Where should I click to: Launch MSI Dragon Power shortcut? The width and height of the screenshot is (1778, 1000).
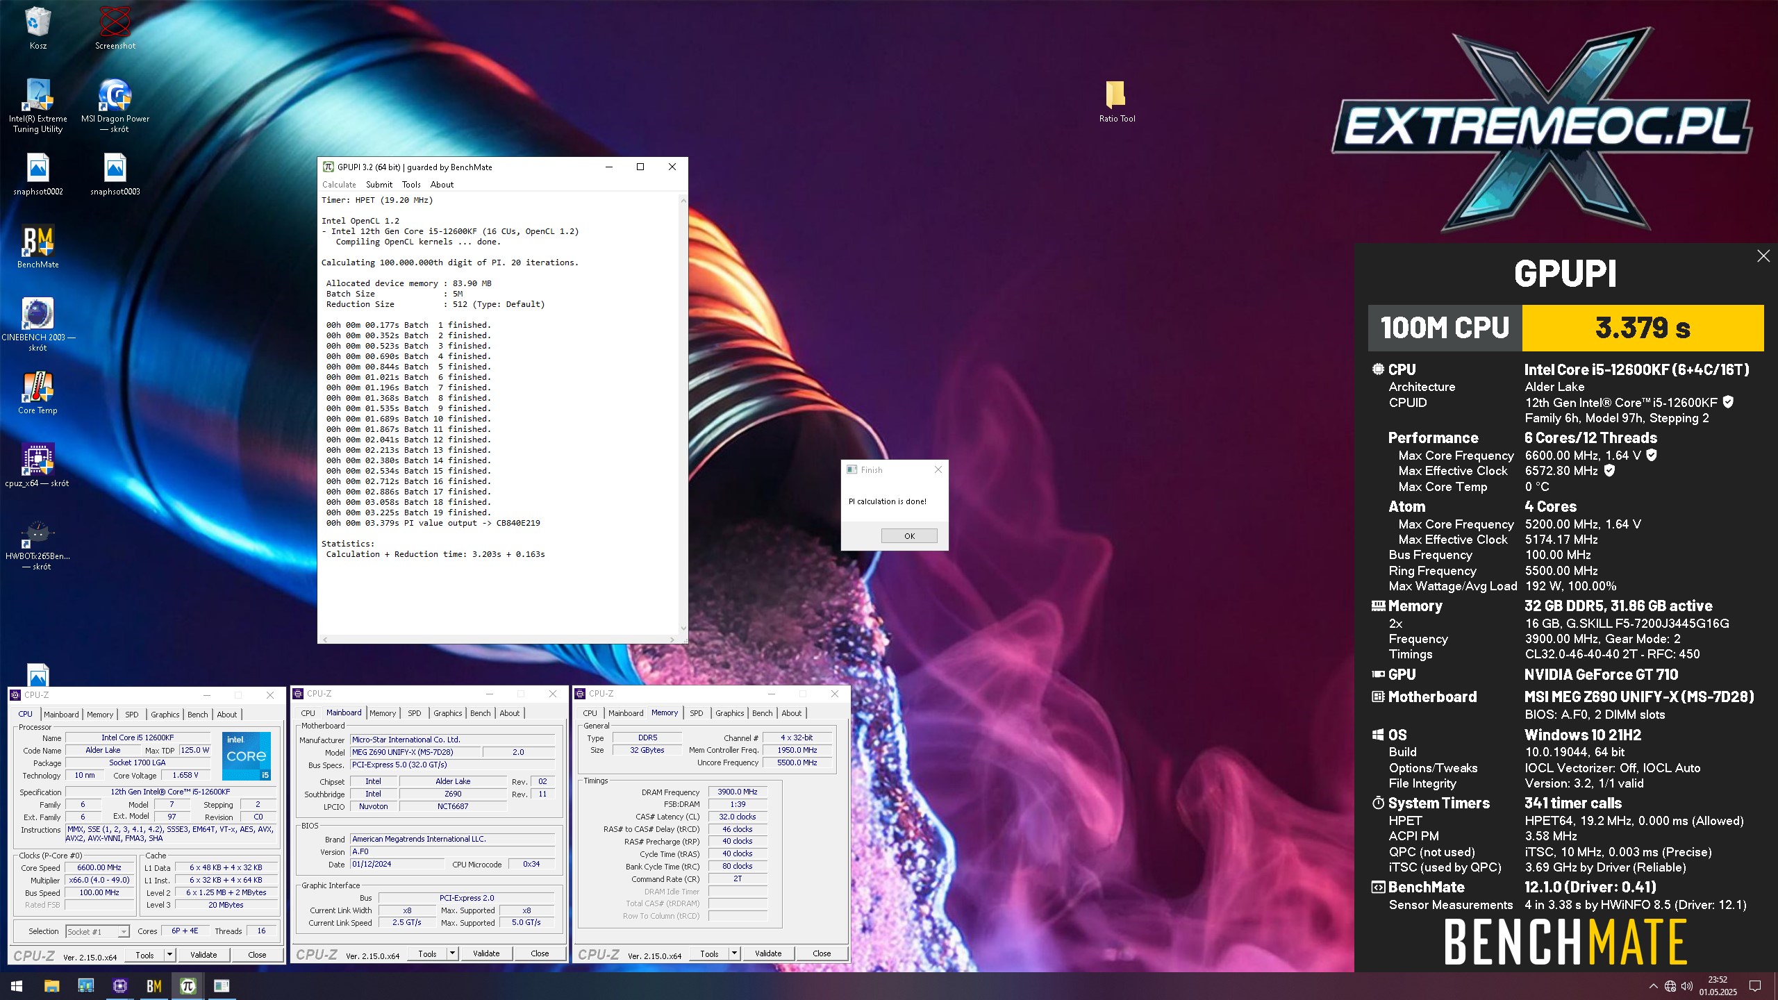pos(115,106)
